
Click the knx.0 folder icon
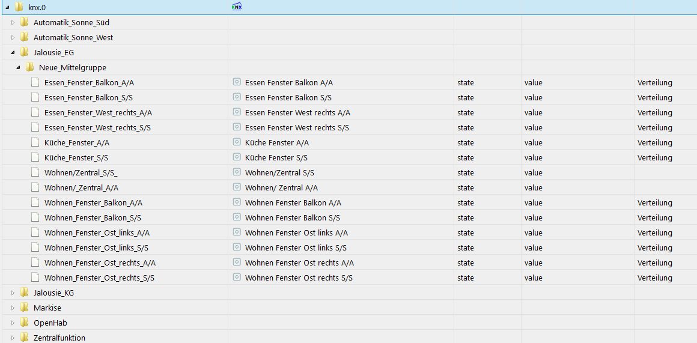click(x=19, y=7)
